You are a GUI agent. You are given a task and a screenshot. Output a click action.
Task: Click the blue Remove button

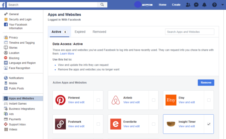pyautogui.click(x=206, y=83)
